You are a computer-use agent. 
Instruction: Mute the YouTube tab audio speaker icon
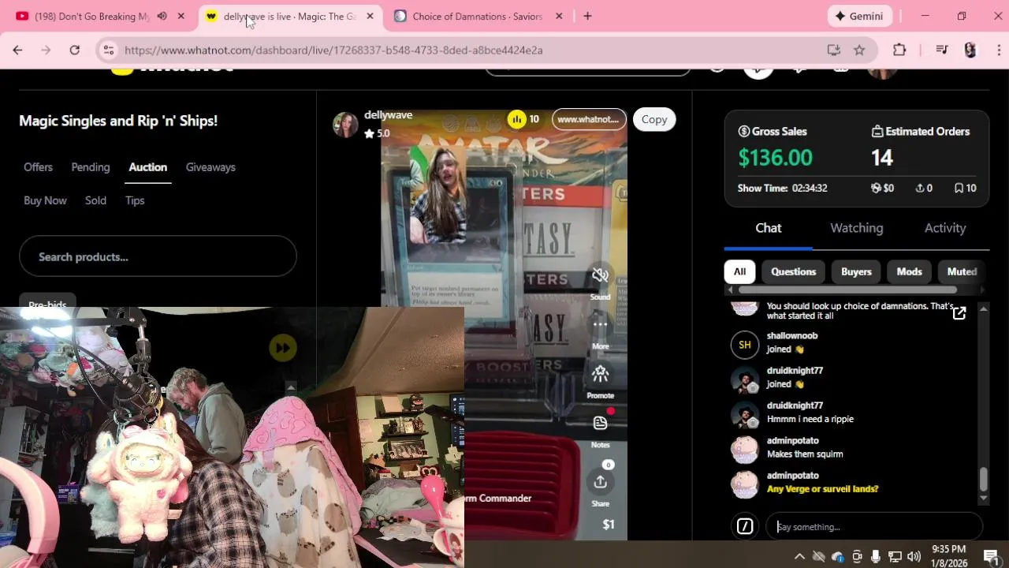click(x=162, y=16)
